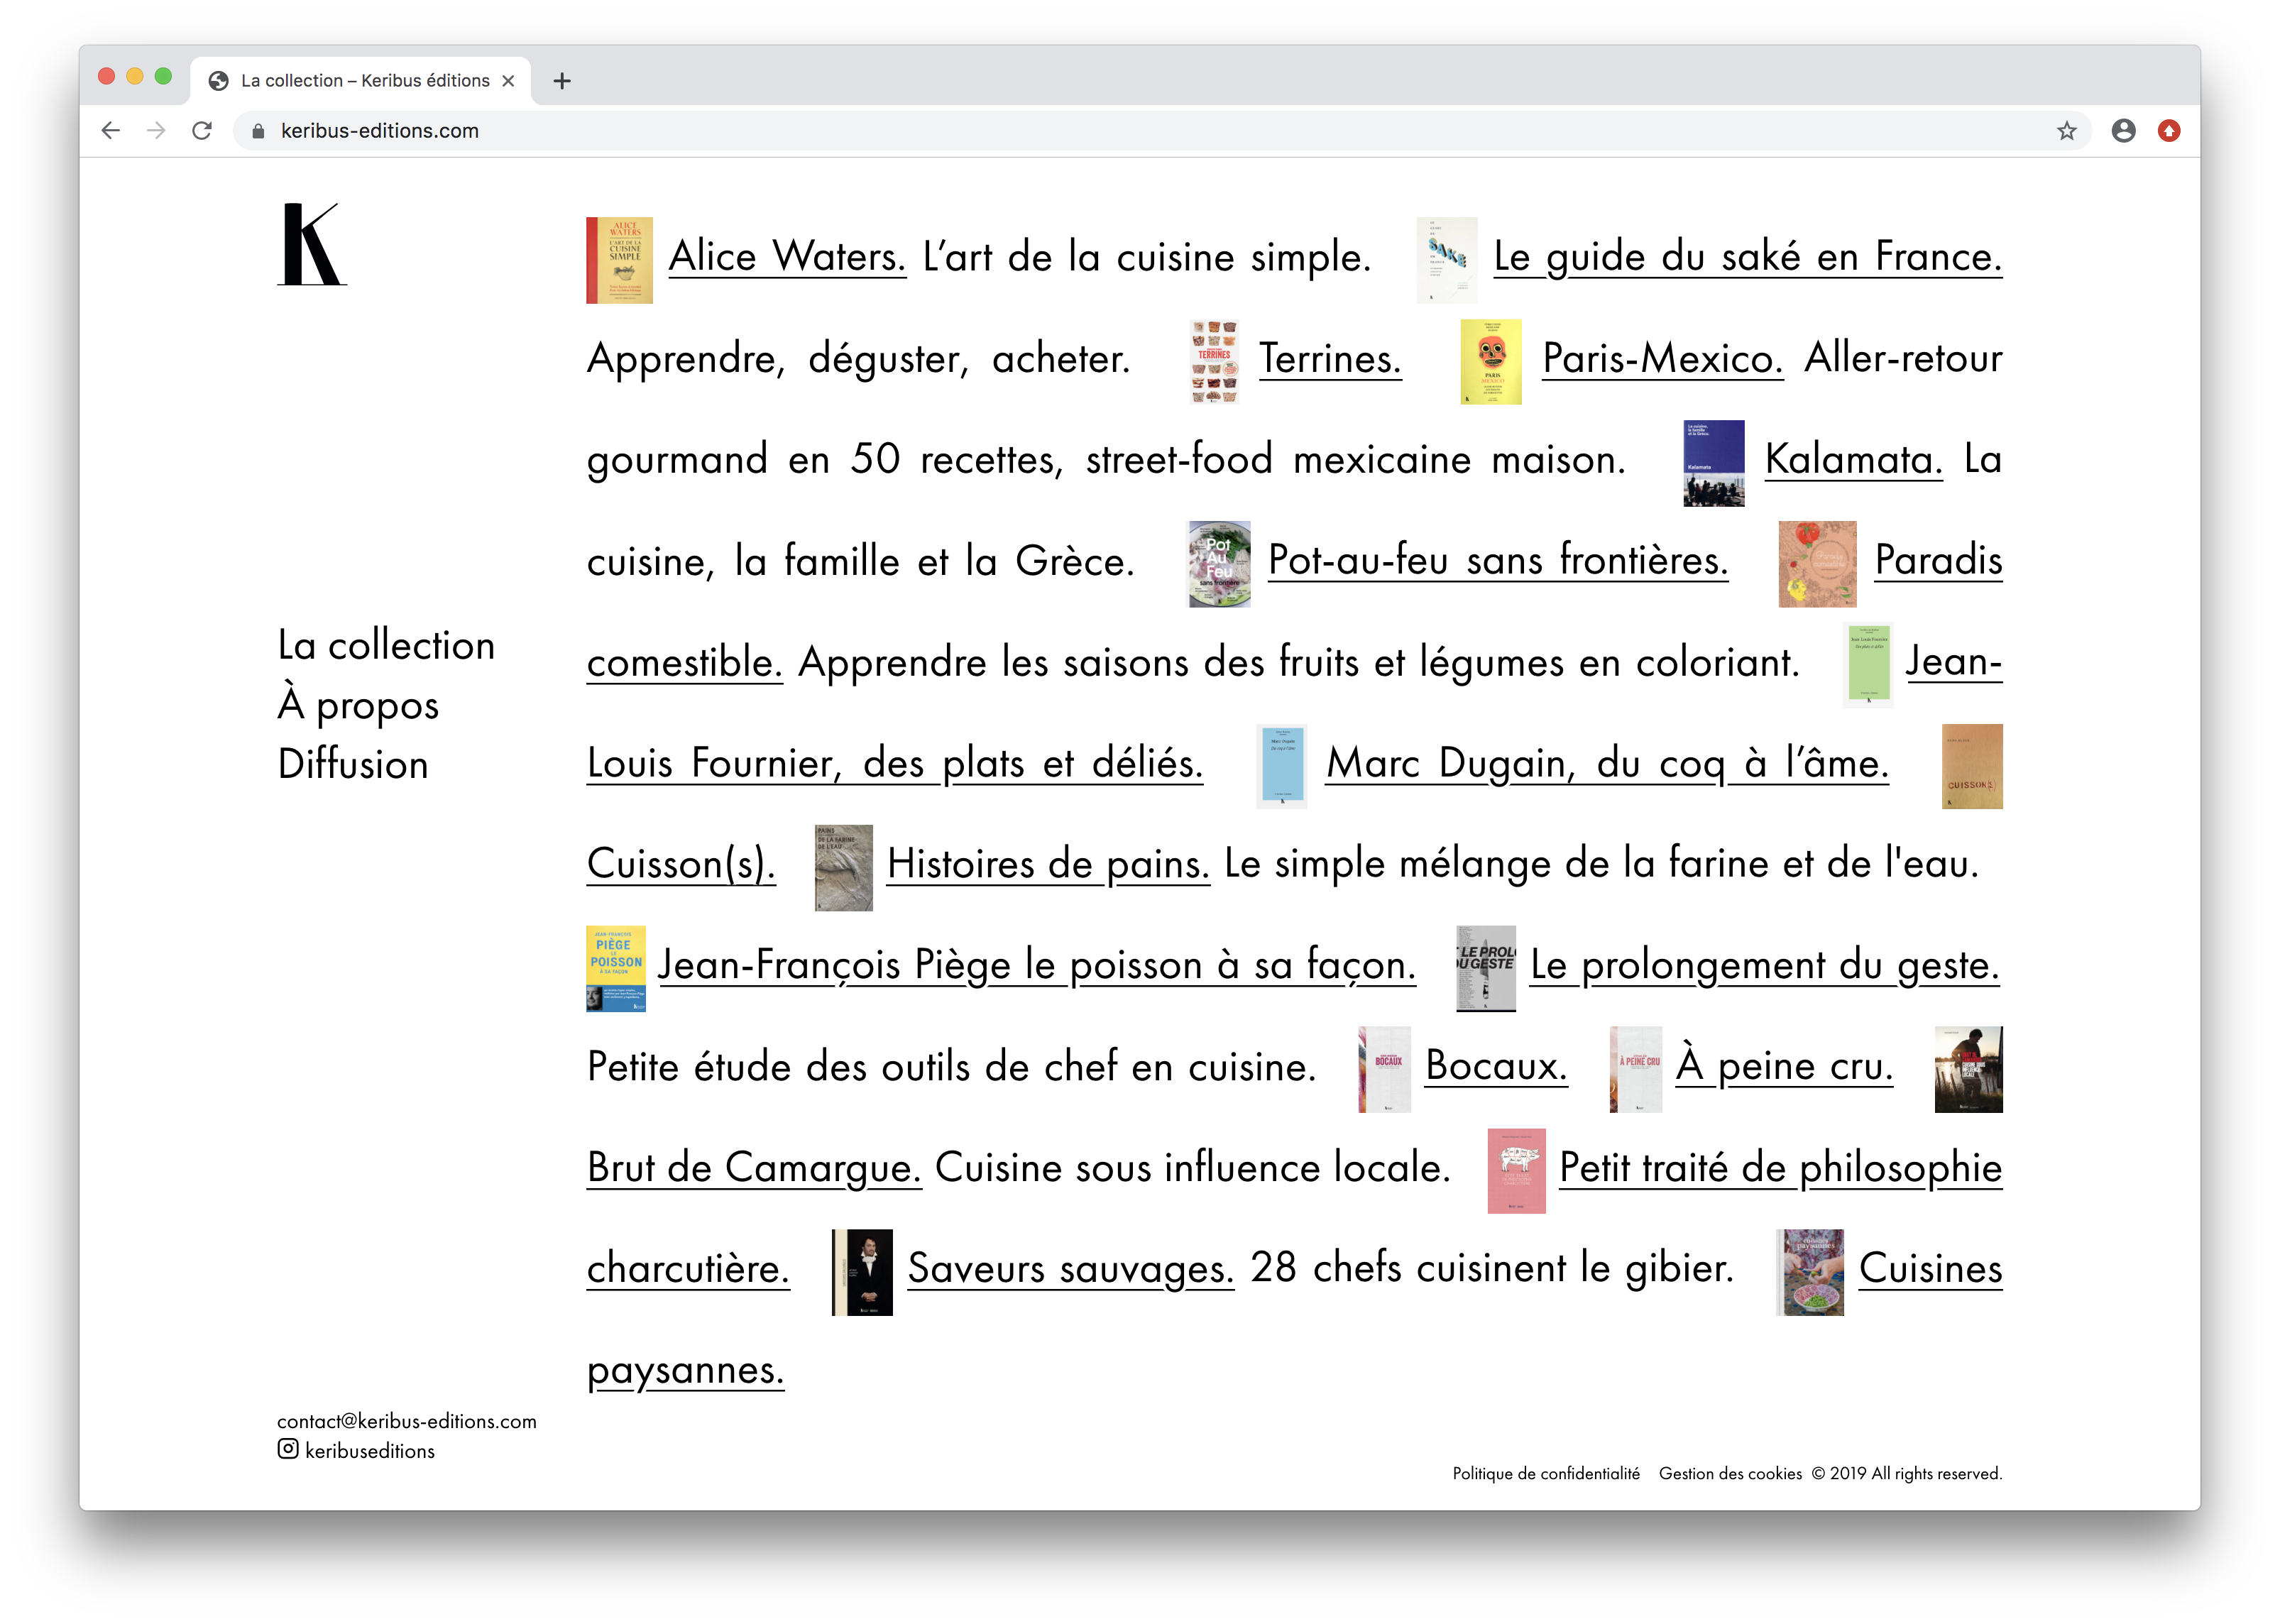Open the browser profile account icon
Screen dimensions: 2280x1624
[x=2123, y=131]
